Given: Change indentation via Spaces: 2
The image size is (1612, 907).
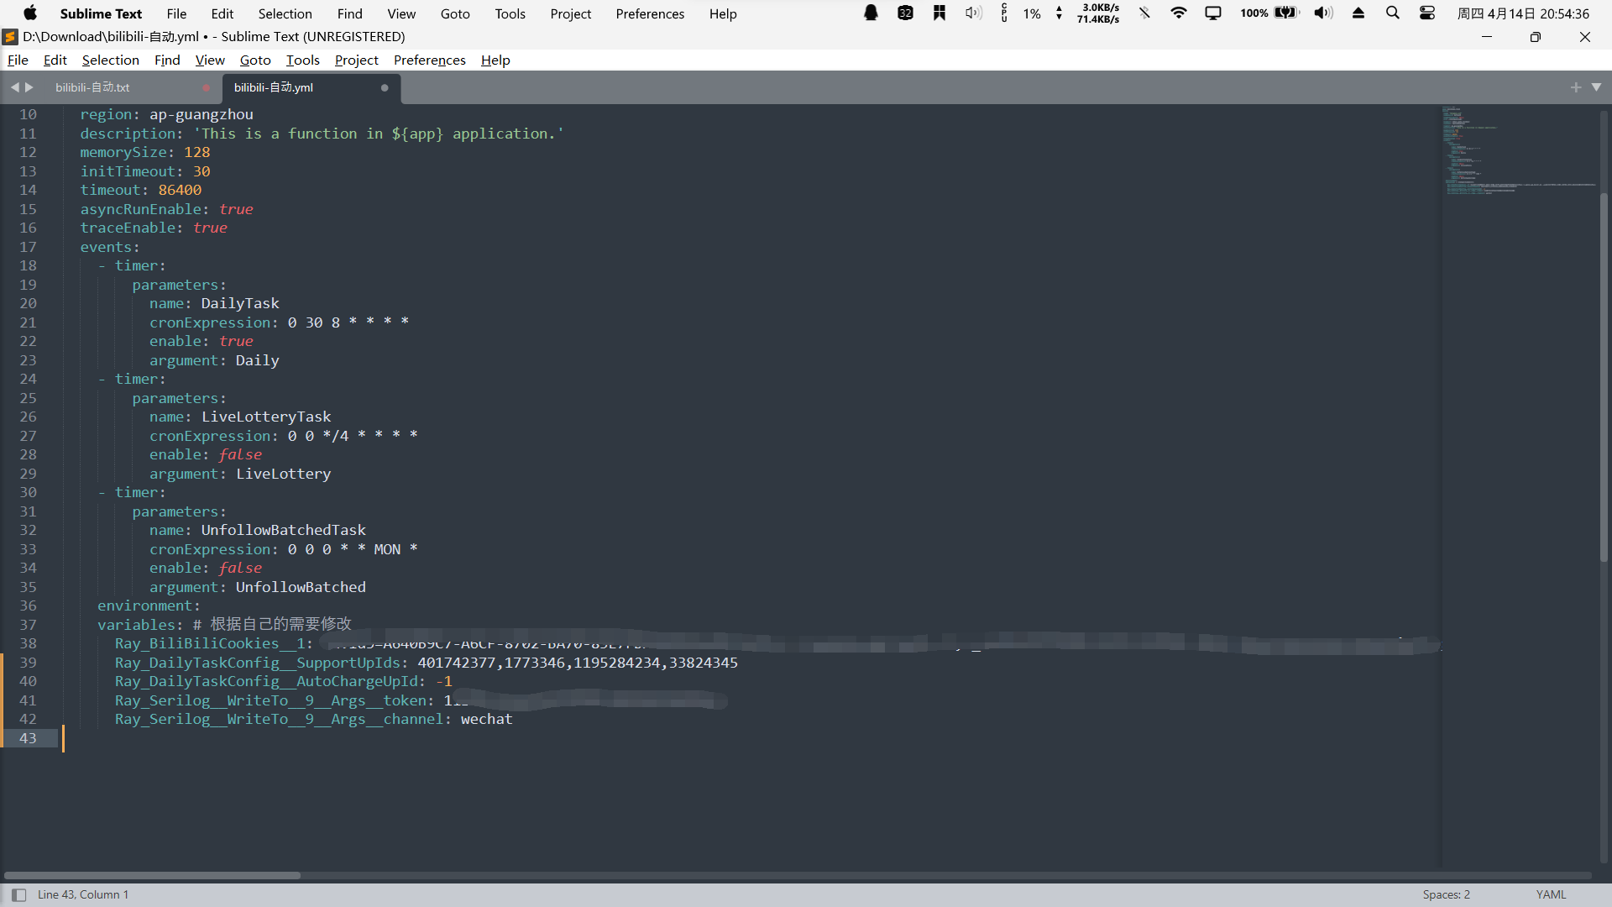Looking at the screenshot, I should (1447, 895).
